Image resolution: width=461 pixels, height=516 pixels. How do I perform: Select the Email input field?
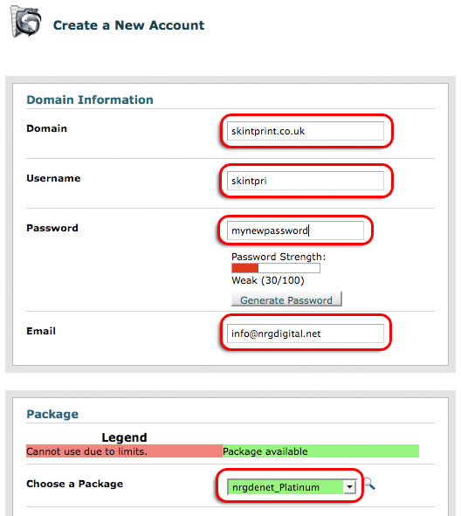click(x=306, y=334)
